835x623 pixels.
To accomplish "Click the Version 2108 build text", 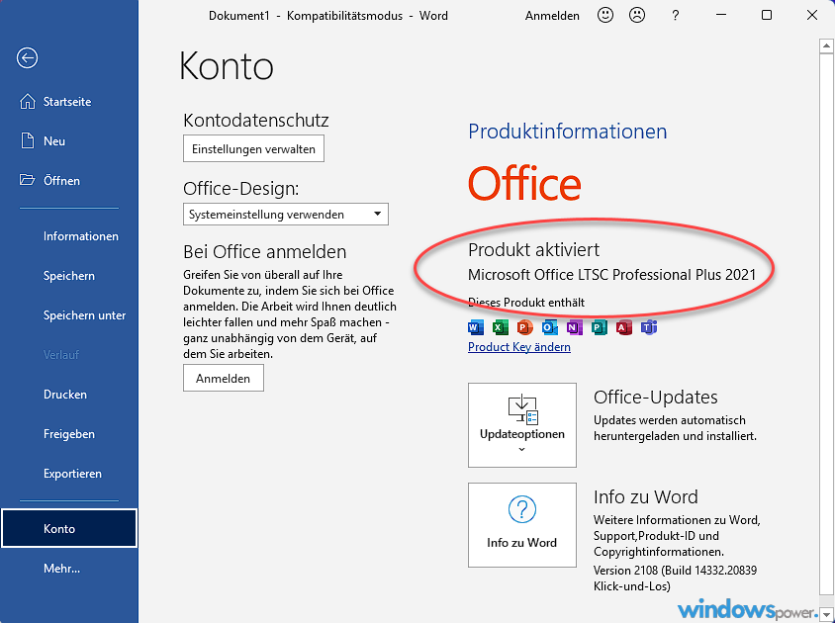I will [x=675, y=578].
